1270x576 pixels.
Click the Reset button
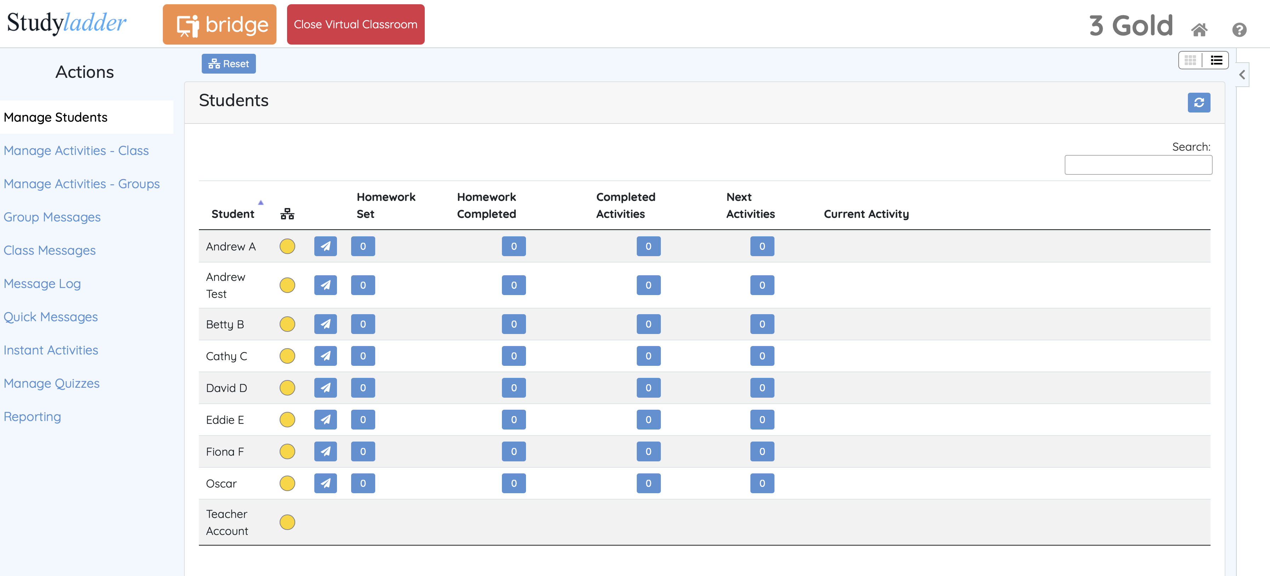228,64
